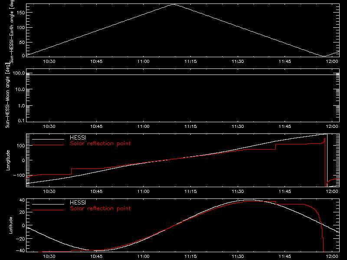Click red legend line in Latitude plot

(x=48, y=210)
